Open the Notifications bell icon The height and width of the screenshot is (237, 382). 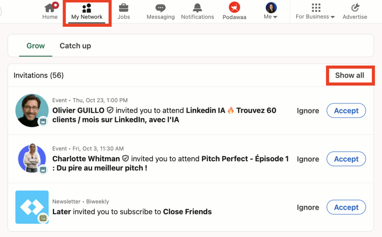(x=197, y=8)
